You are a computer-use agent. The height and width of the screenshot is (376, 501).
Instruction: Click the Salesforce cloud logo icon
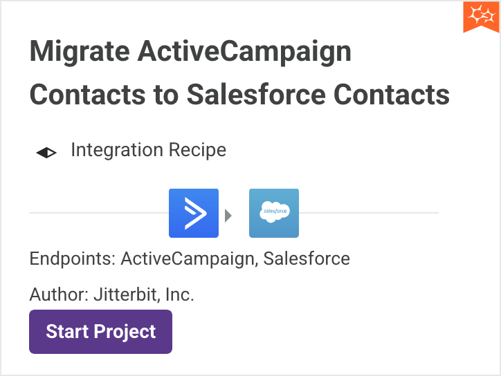[274, 213]
